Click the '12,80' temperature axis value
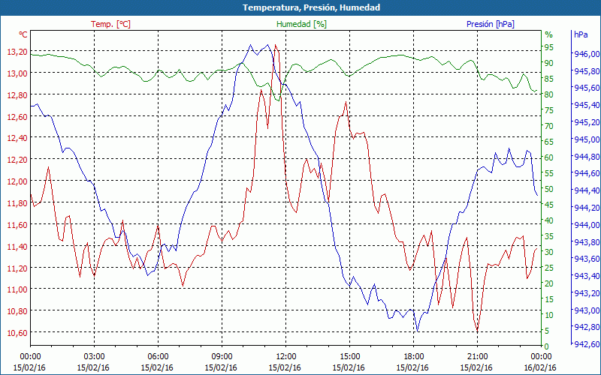The height and width of the screenshot is (375, 601). (x=17, y=95)
